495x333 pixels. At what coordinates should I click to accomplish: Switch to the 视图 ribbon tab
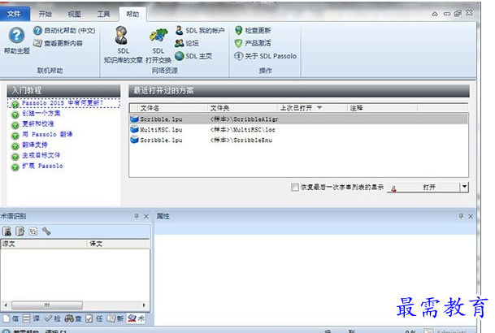[x=74, y=14]
